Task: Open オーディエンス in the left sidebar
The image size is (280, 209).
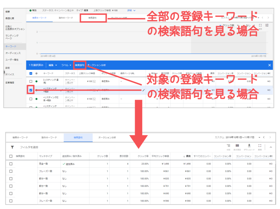Action: click(x=13, y=53)
